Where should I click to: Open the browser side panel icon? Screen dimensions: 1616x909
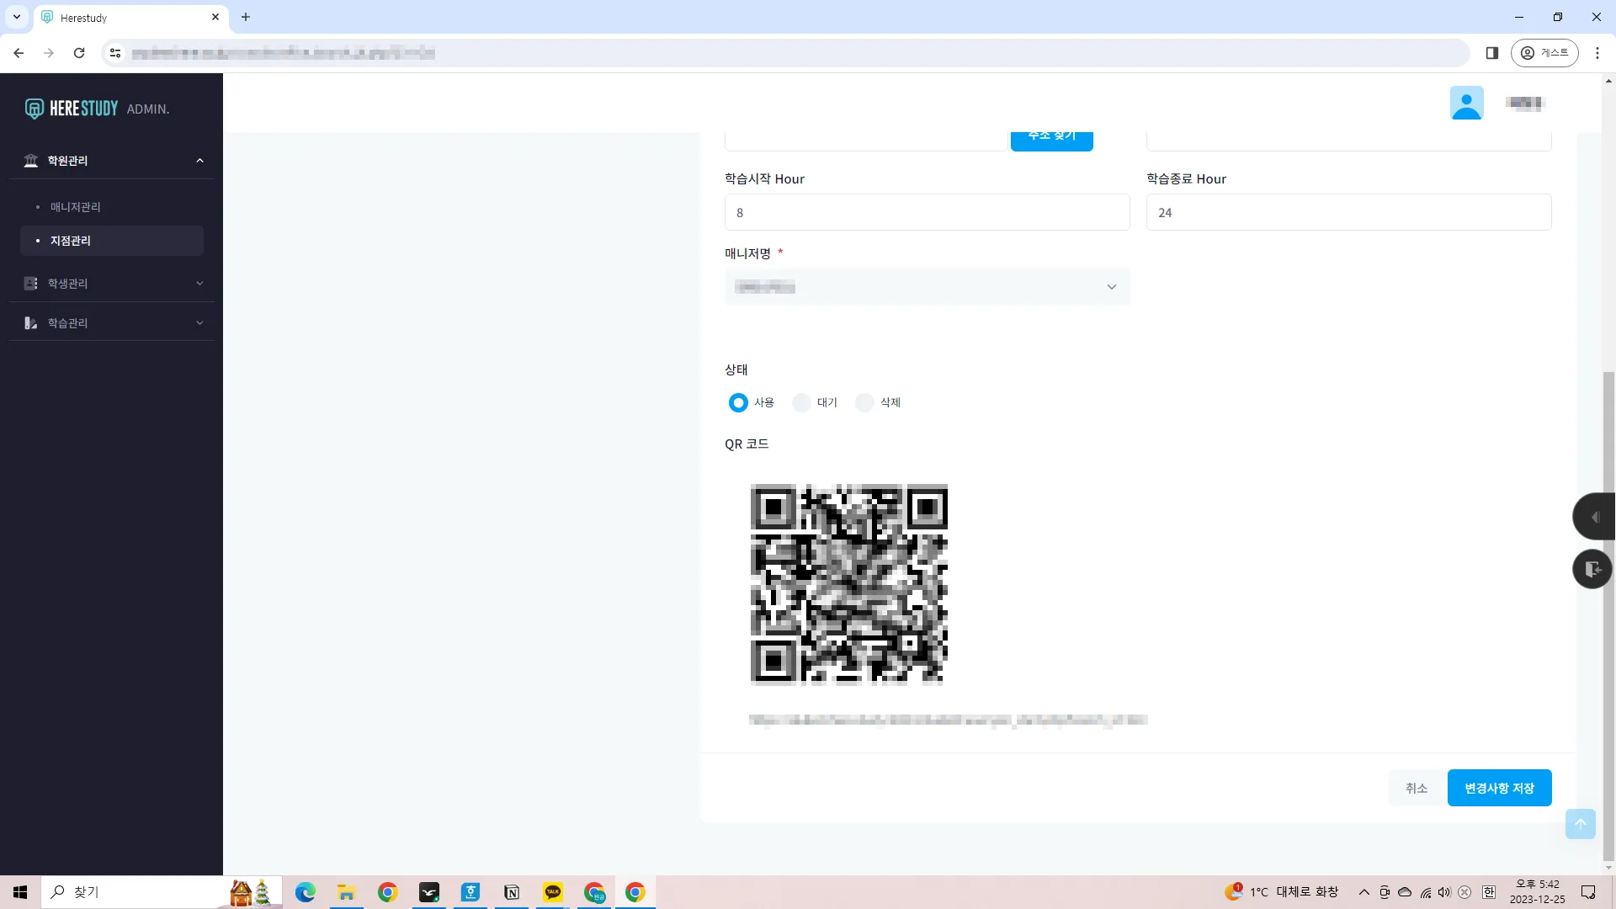tap(1492, 53)
